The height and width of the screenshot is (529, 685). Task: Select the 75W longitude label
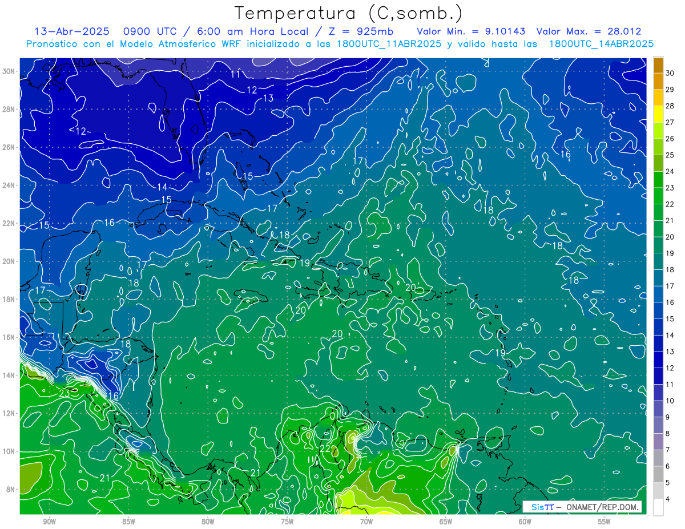coord(287,522)
